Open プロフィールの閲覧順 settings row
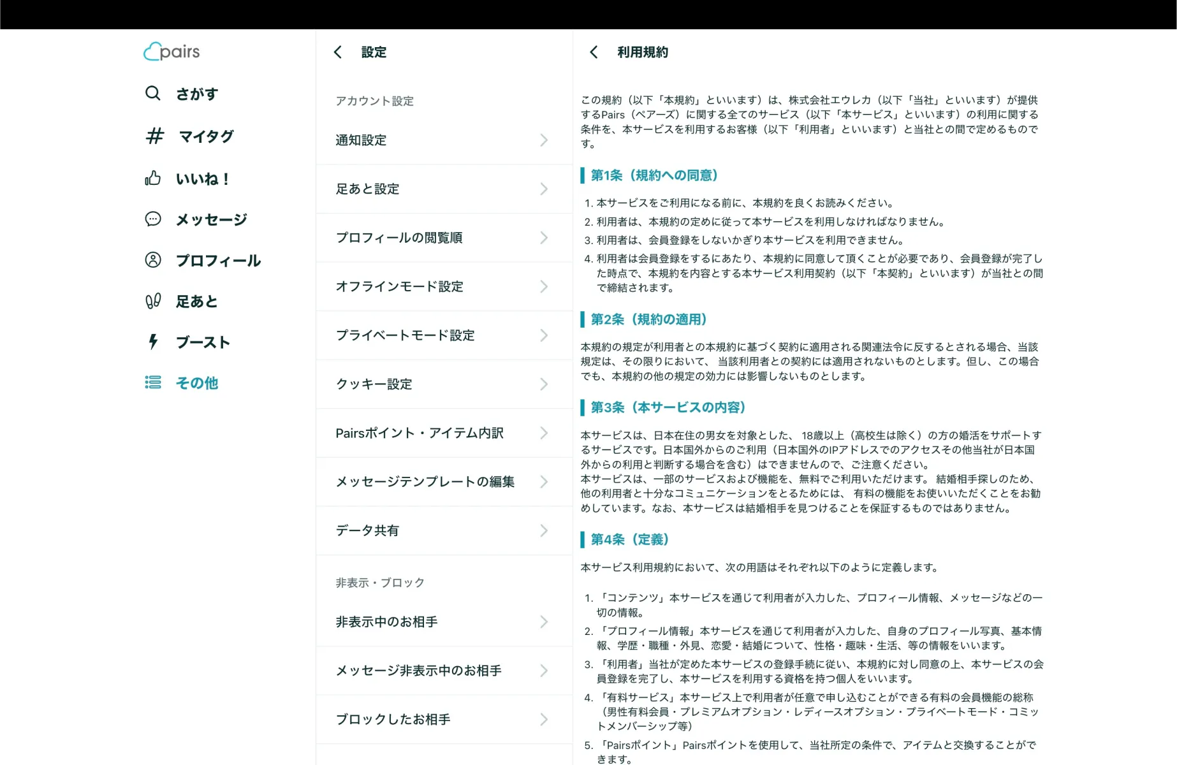The image size is (1177, 765). [x=444, y=238]
